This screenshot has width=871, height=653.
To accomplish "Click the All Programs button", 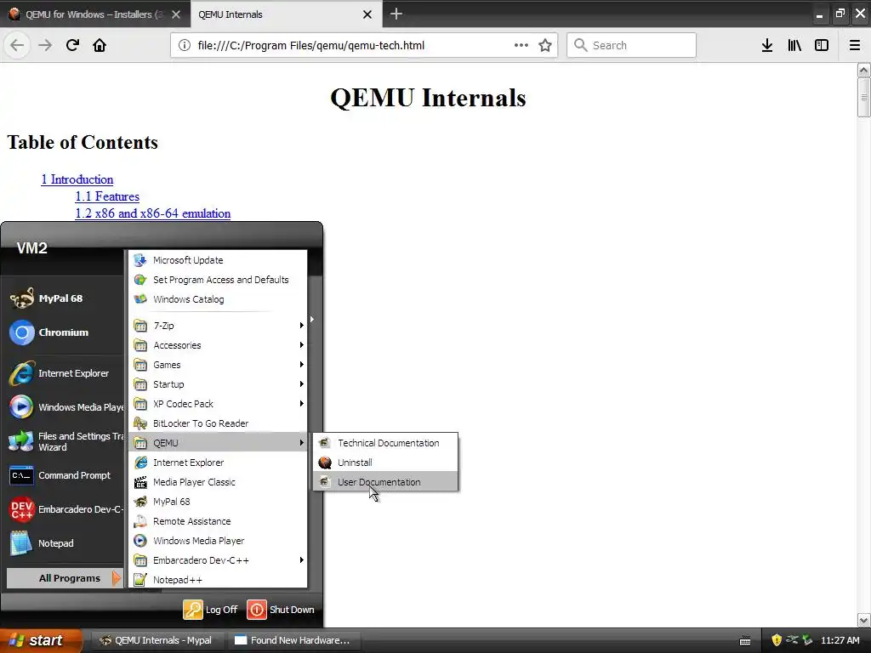I will (x=64, y=578).
